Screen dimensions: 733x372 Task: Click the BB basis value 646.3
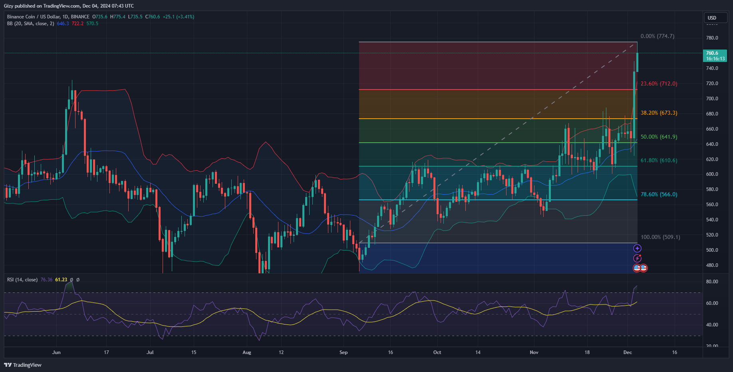click(x=63, y=24)
